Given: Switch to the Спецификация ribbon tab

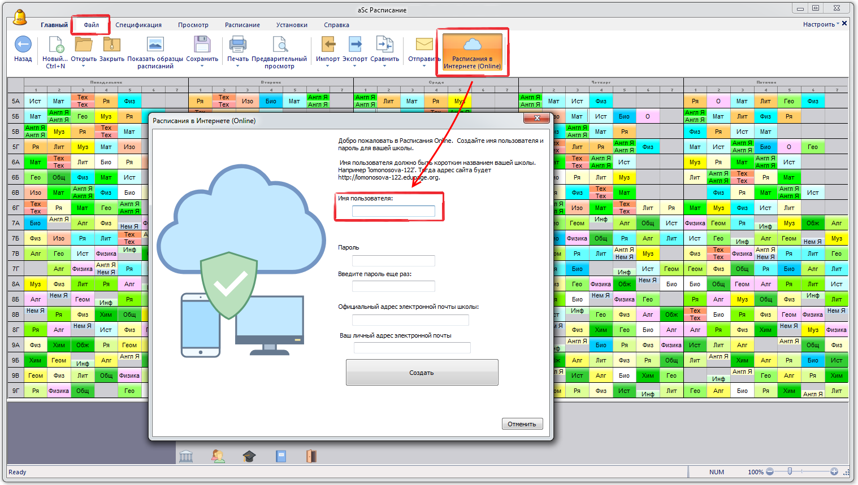Looking at the screenshot, I should (x=138, y=25).
